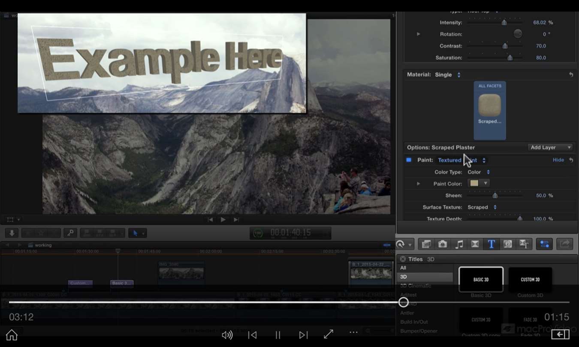
Task: Pause the tutorial video
Action: point(278,335)
